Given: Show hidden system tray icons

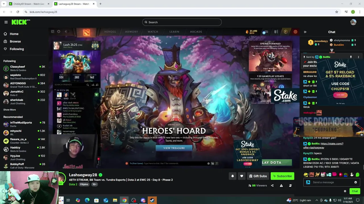Looking at the screenshot, I should 317,200.
